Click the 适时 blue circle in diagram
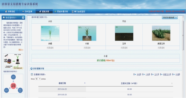This screenshot has width=186, height=98. (x=13, y=77)
